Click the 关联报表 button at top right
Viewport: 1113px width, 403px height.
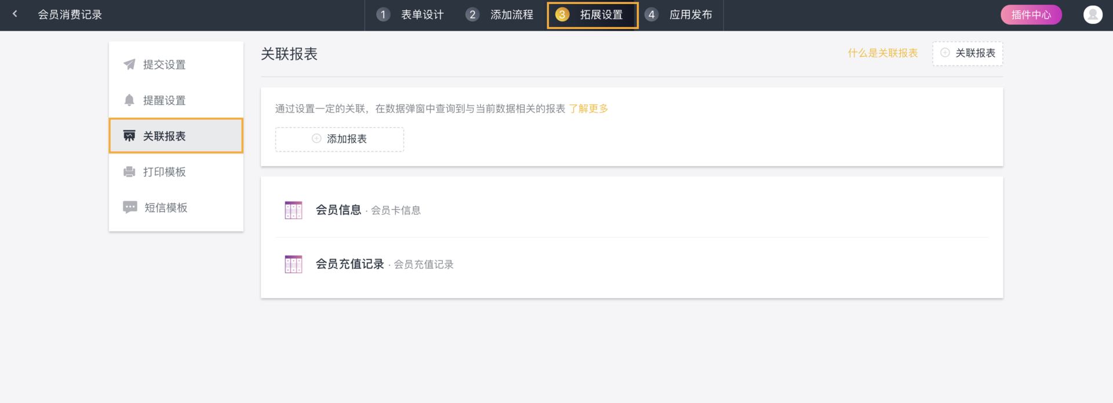[x=967, y=53]
